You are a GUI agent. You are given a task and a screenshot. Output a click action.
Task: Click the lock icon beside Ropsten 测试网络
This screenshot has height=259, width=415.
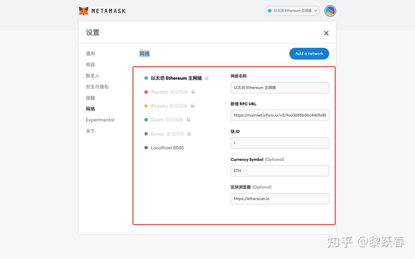pyautogui.click(x=193, y=92)
